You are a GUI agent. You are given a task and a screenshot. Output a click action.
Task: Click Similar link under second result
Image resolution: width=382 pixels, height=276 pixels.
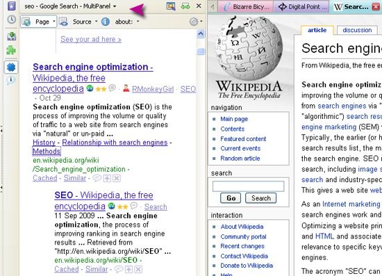point(97,269)
